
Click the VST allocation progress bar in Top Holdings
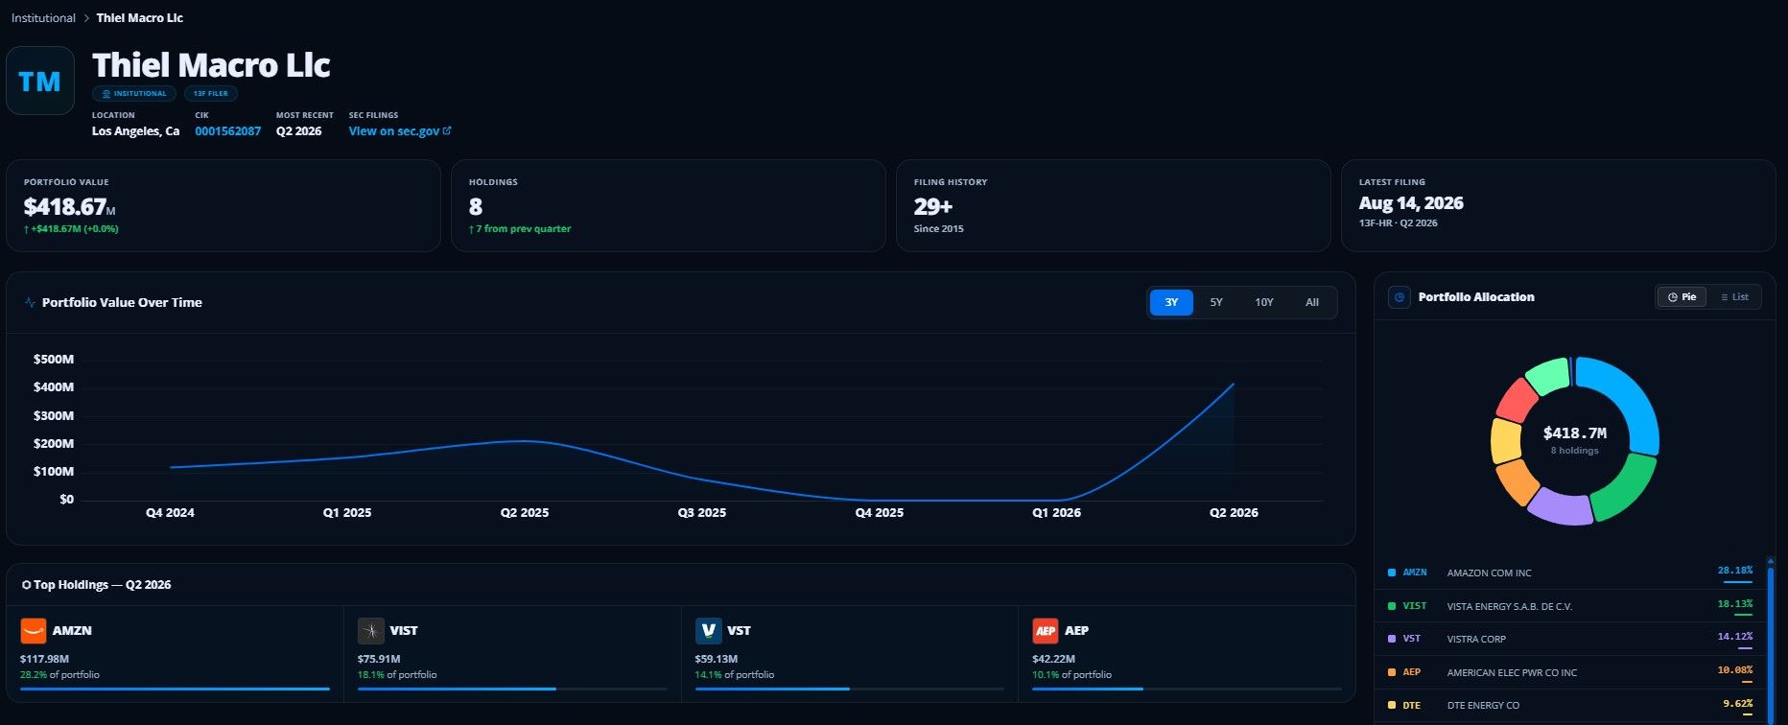tap(850, 689)
